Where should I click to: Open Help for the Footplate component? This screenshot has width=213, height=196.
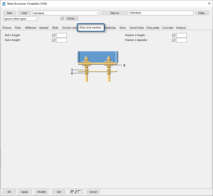[x=202, y=13]
